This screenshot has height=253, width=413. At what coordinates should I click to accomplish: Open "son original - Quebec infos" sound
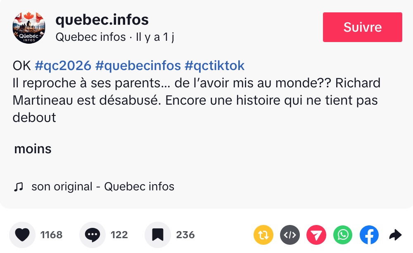(103, 187)
